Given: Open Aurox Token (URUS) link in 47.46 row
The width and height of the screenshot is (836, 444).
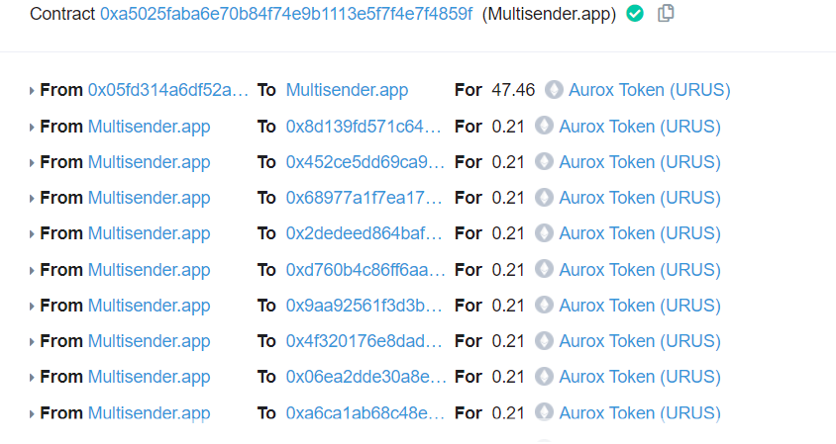Looking at the screenshot, I should 650,90.
